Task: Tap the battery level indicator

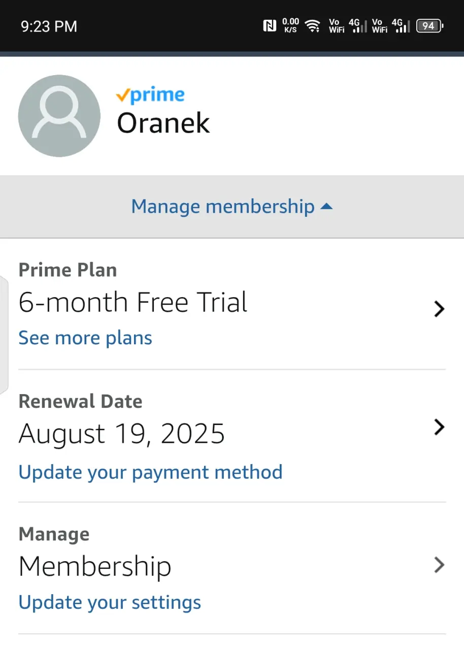Action: [430, 26]
